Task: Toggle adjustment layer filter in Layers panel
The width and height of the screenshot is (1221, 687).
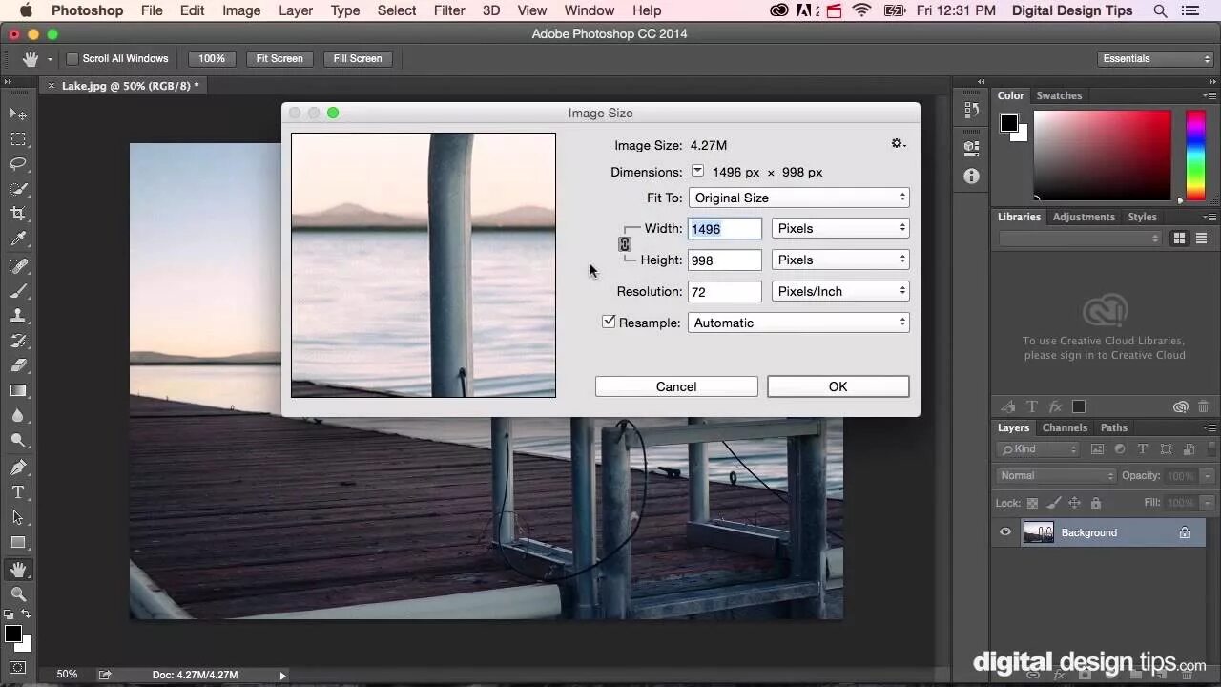Action: 1120,449
